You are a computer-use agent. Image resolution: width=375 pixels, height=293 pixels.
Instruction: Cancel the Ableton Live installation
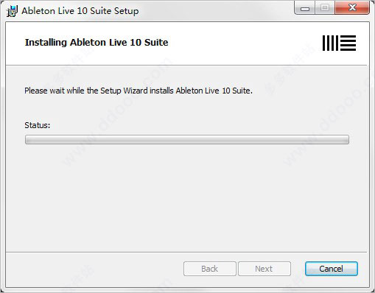coord(332,269)
